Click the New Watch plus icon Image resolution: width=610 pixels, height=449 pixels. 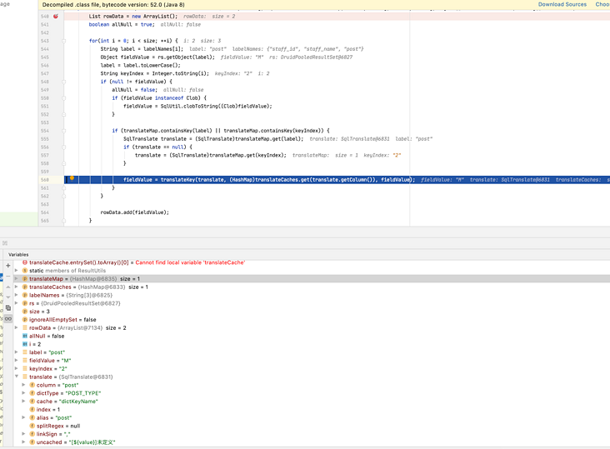tap(8, 266)
